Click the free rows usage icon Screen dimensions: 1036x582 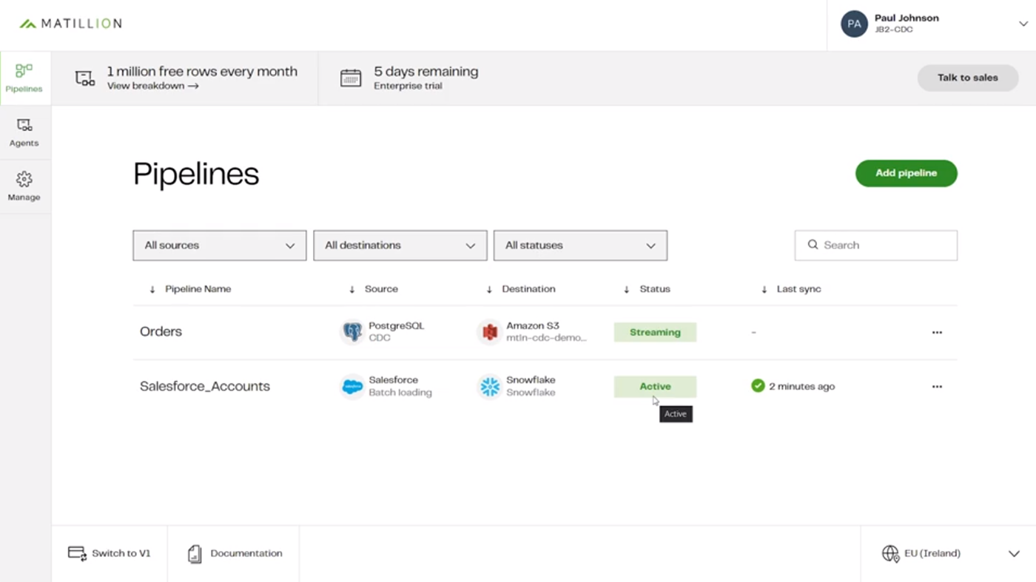tap(85, 78)
